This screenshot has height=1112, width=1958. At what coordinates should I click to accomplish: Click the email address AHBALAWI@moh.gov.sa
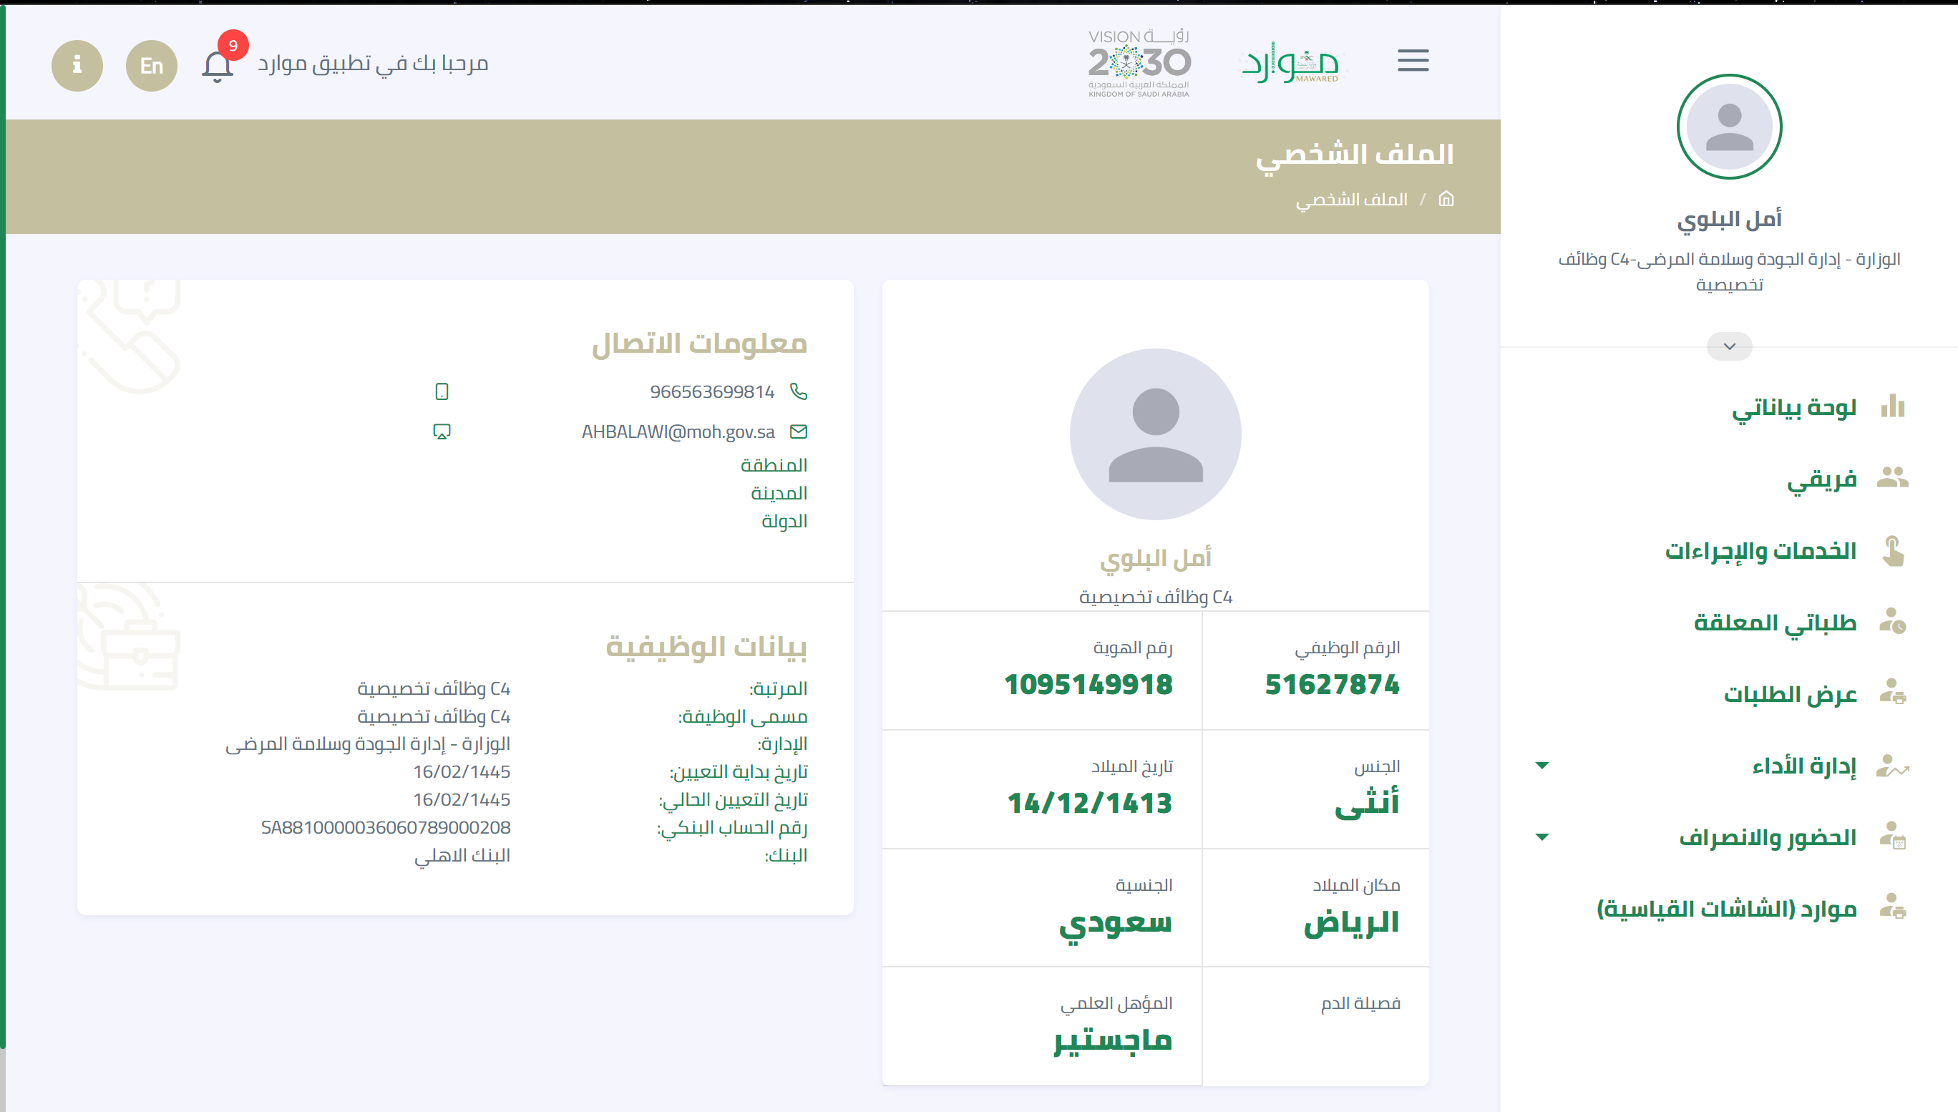pyautogui.click(x=678, y=431)
